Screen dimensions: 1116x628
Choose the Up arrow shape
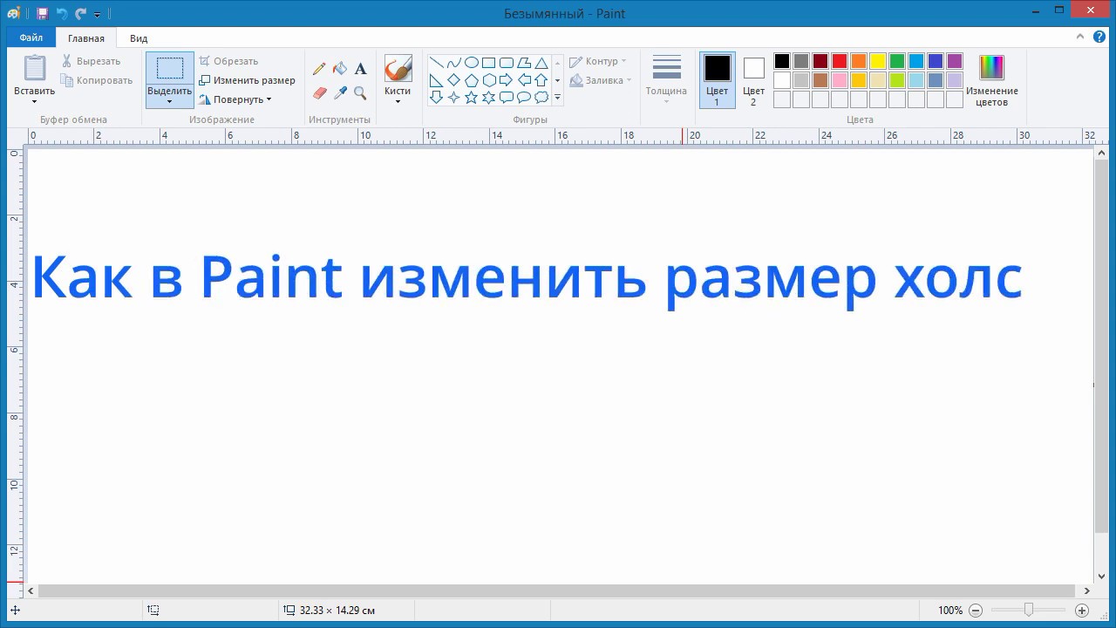tap(541, 80)
